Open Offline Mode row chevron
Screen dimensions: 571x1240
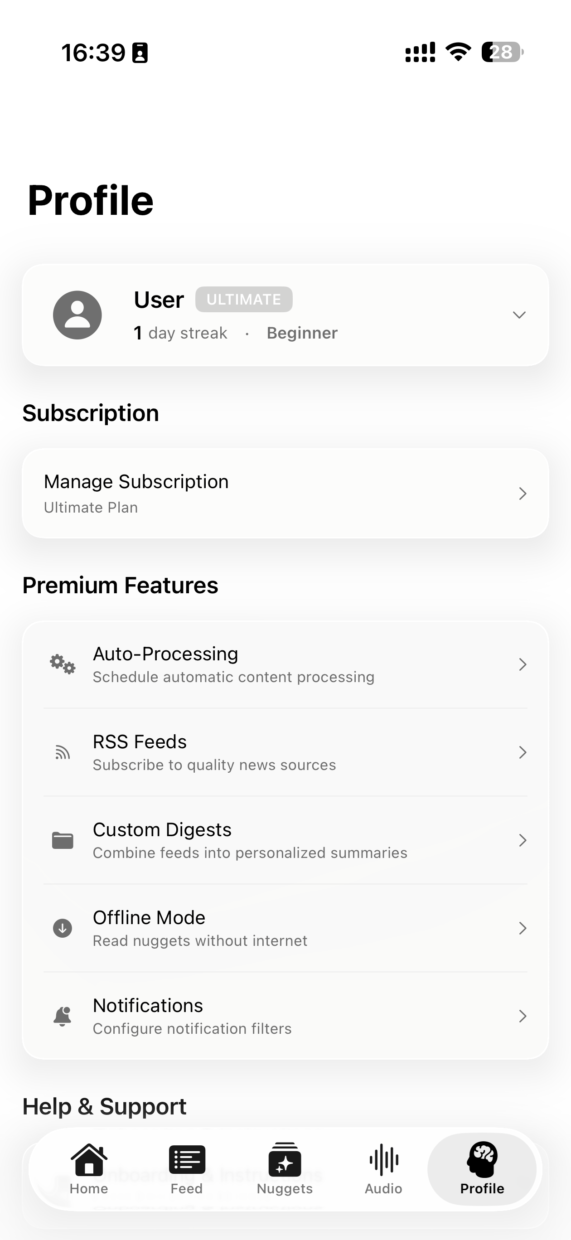tap(523, 928)
